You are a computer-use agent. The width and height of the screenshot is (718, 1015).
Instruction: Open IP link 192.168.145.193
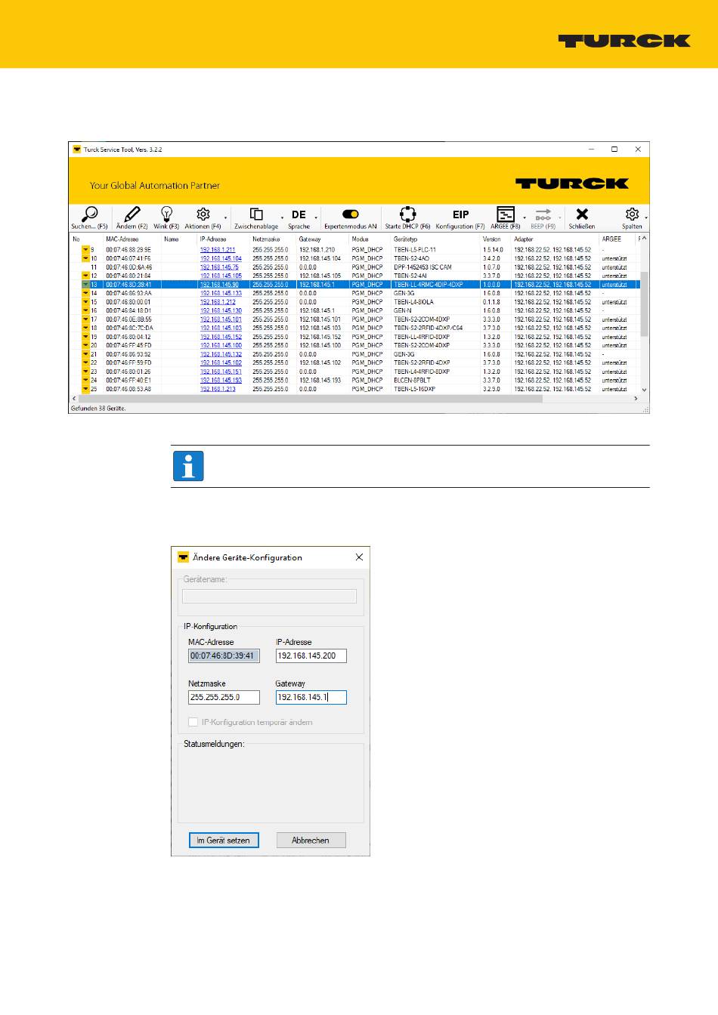[x=221, y=381]
